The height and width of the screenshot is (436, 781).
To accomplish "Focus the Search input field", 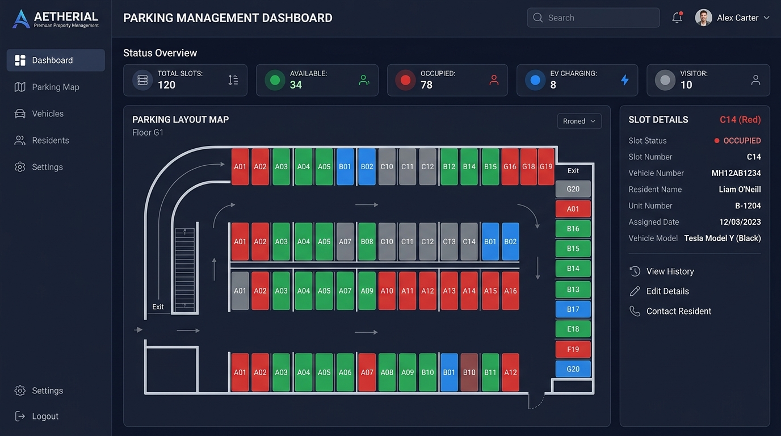I will (x=593, y=18).
